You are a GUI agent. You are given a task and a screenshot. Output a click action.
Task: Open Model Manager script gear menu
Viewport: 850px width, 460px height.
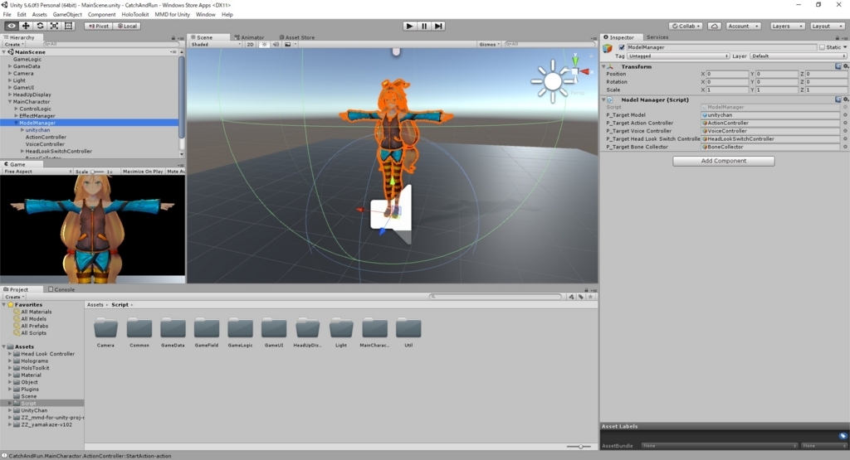[846, 99]
